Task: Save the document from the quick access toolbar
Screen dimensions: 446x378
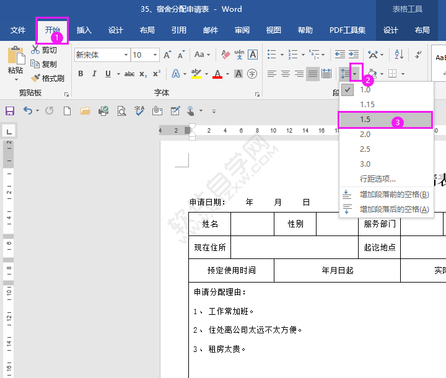Action: [x=10, y=111]
